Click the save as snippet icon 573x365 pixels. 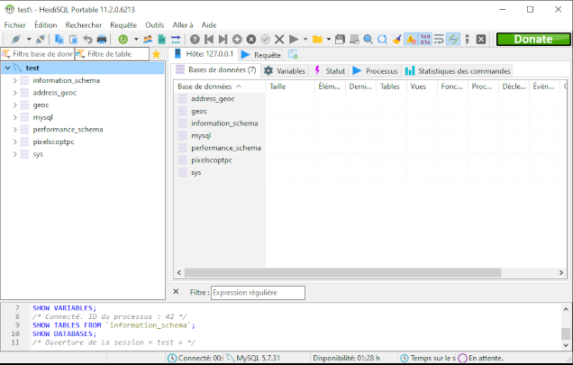coord(354,39)
